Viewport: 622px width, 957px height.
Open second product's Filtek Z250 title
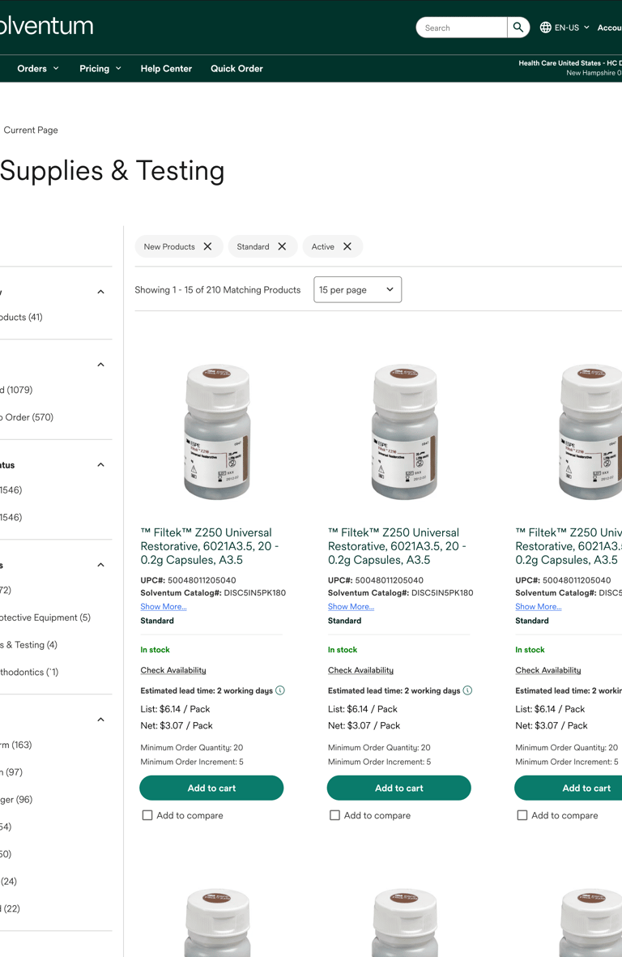pyautogui.click(x=397, y=546)
